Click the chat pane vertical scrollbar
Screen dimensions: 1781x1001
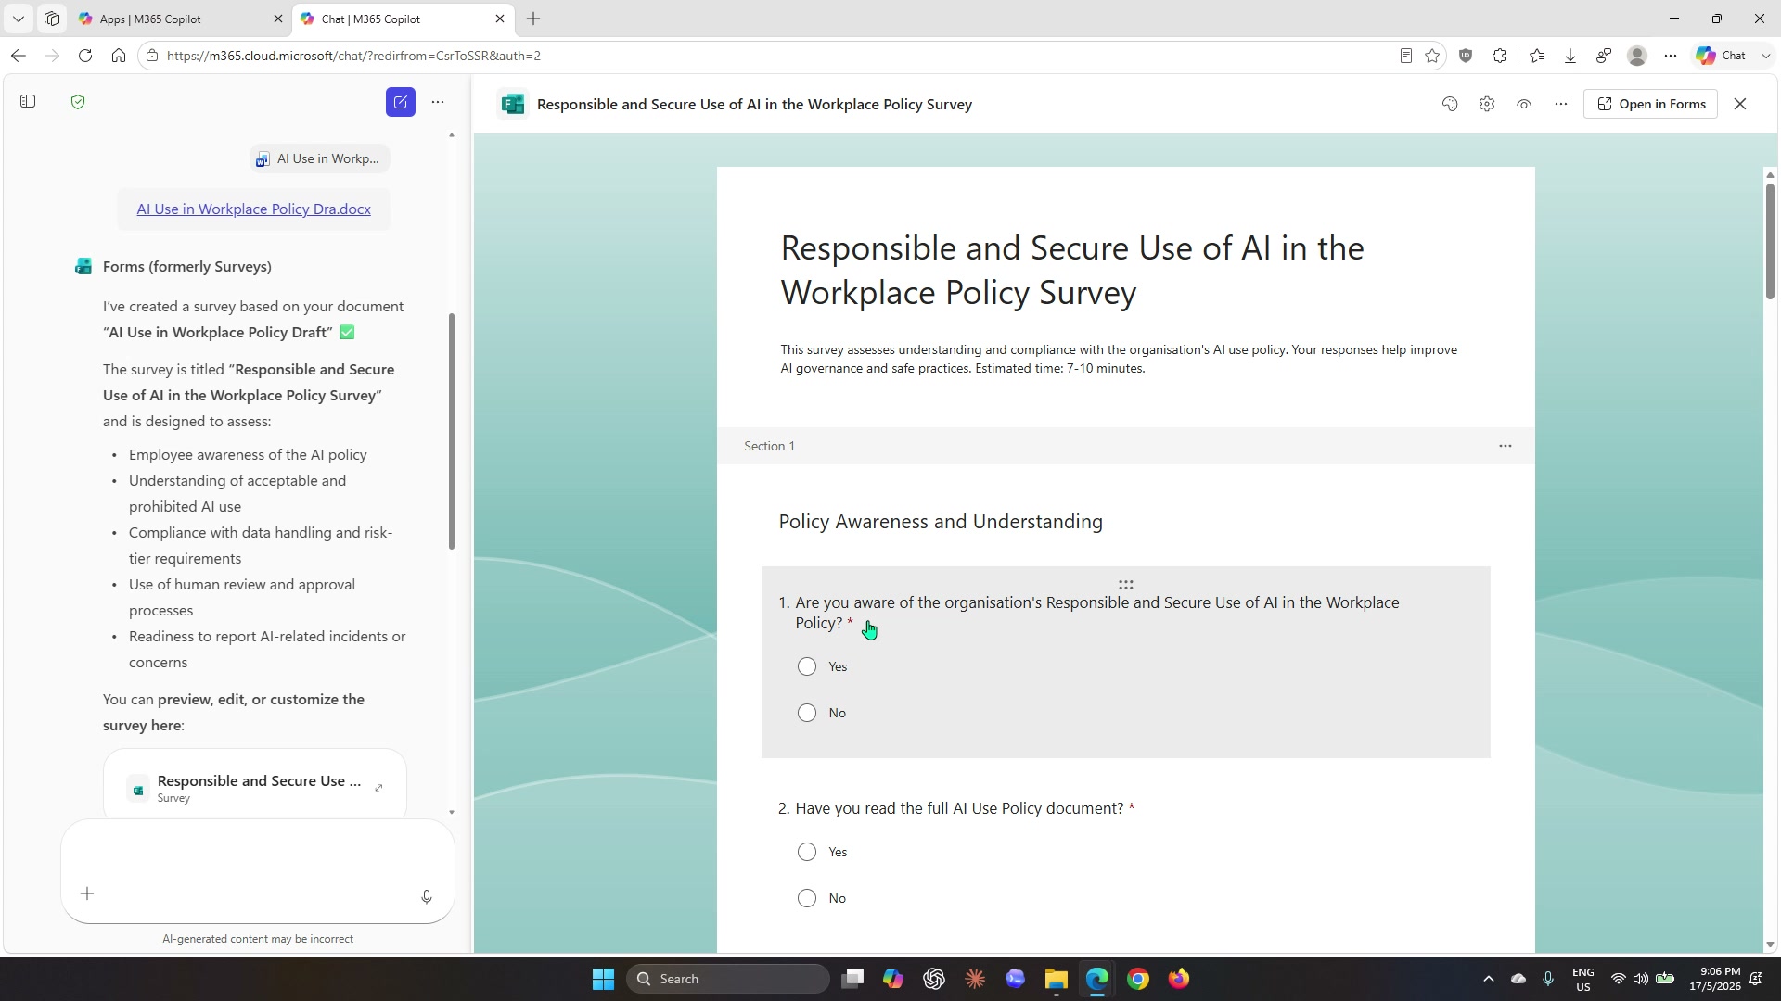pos(452,432)
